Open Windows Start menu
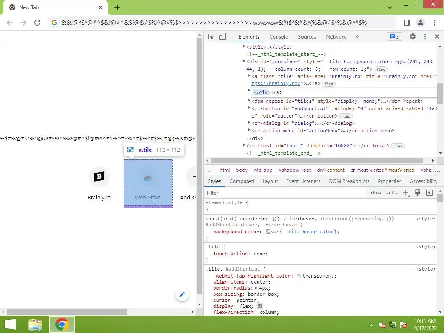Viewport: 444px width, 333px height. click(x=10, y=324)
